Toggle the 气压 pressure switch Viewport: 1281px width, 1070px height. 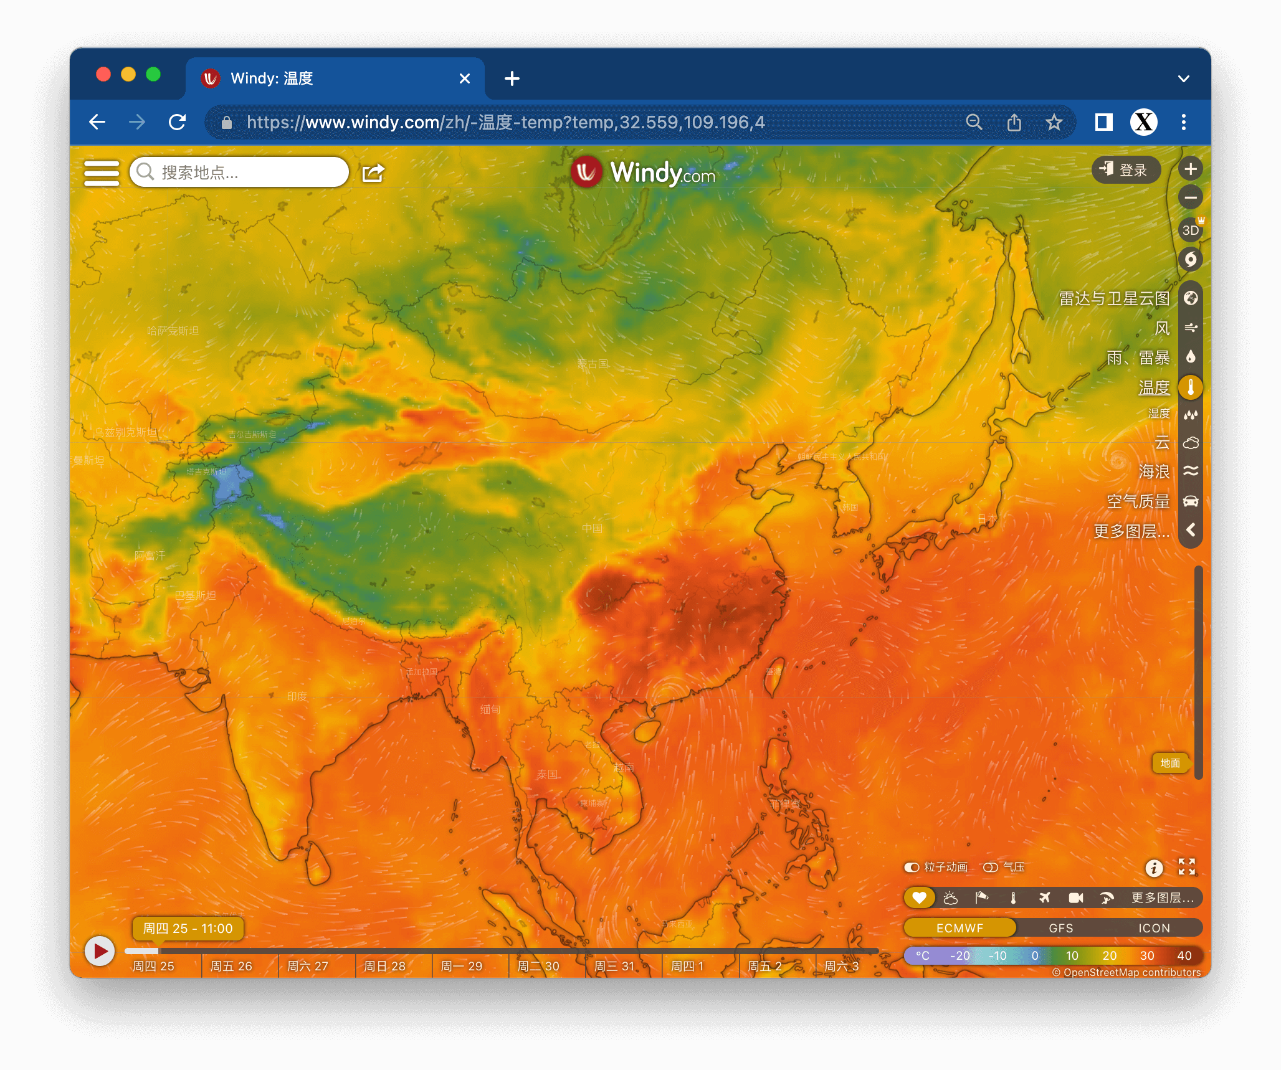pos(990,867)
